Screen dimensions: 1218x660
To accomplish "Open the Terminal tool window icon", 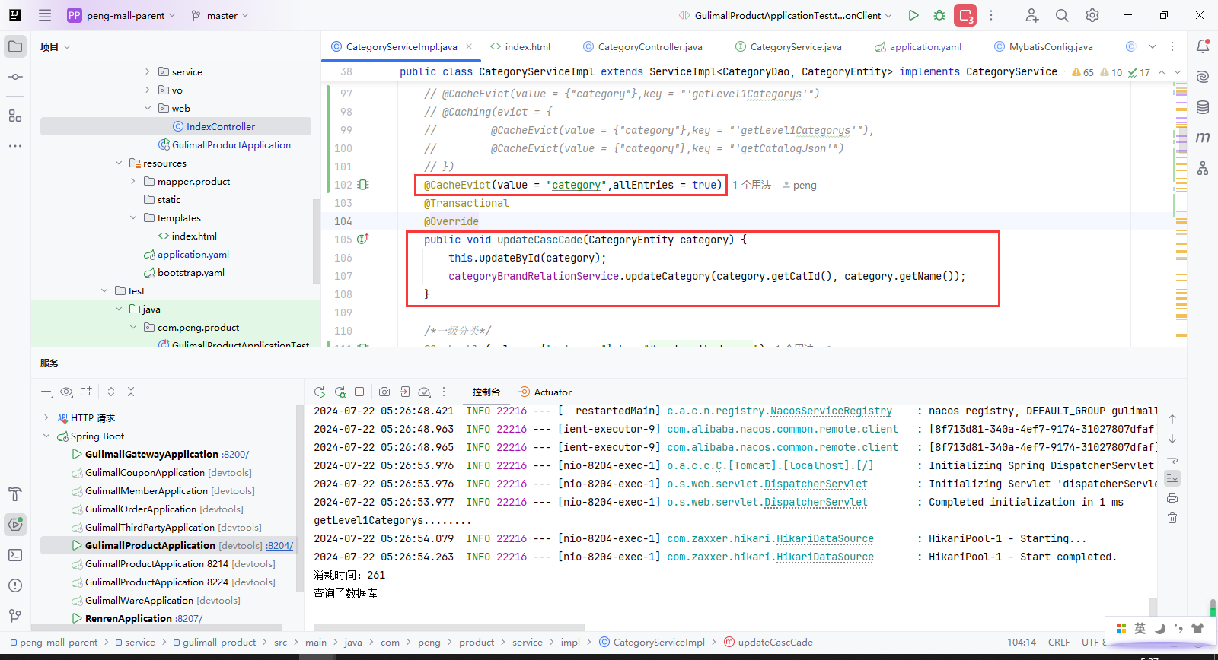I will [15, 555].
